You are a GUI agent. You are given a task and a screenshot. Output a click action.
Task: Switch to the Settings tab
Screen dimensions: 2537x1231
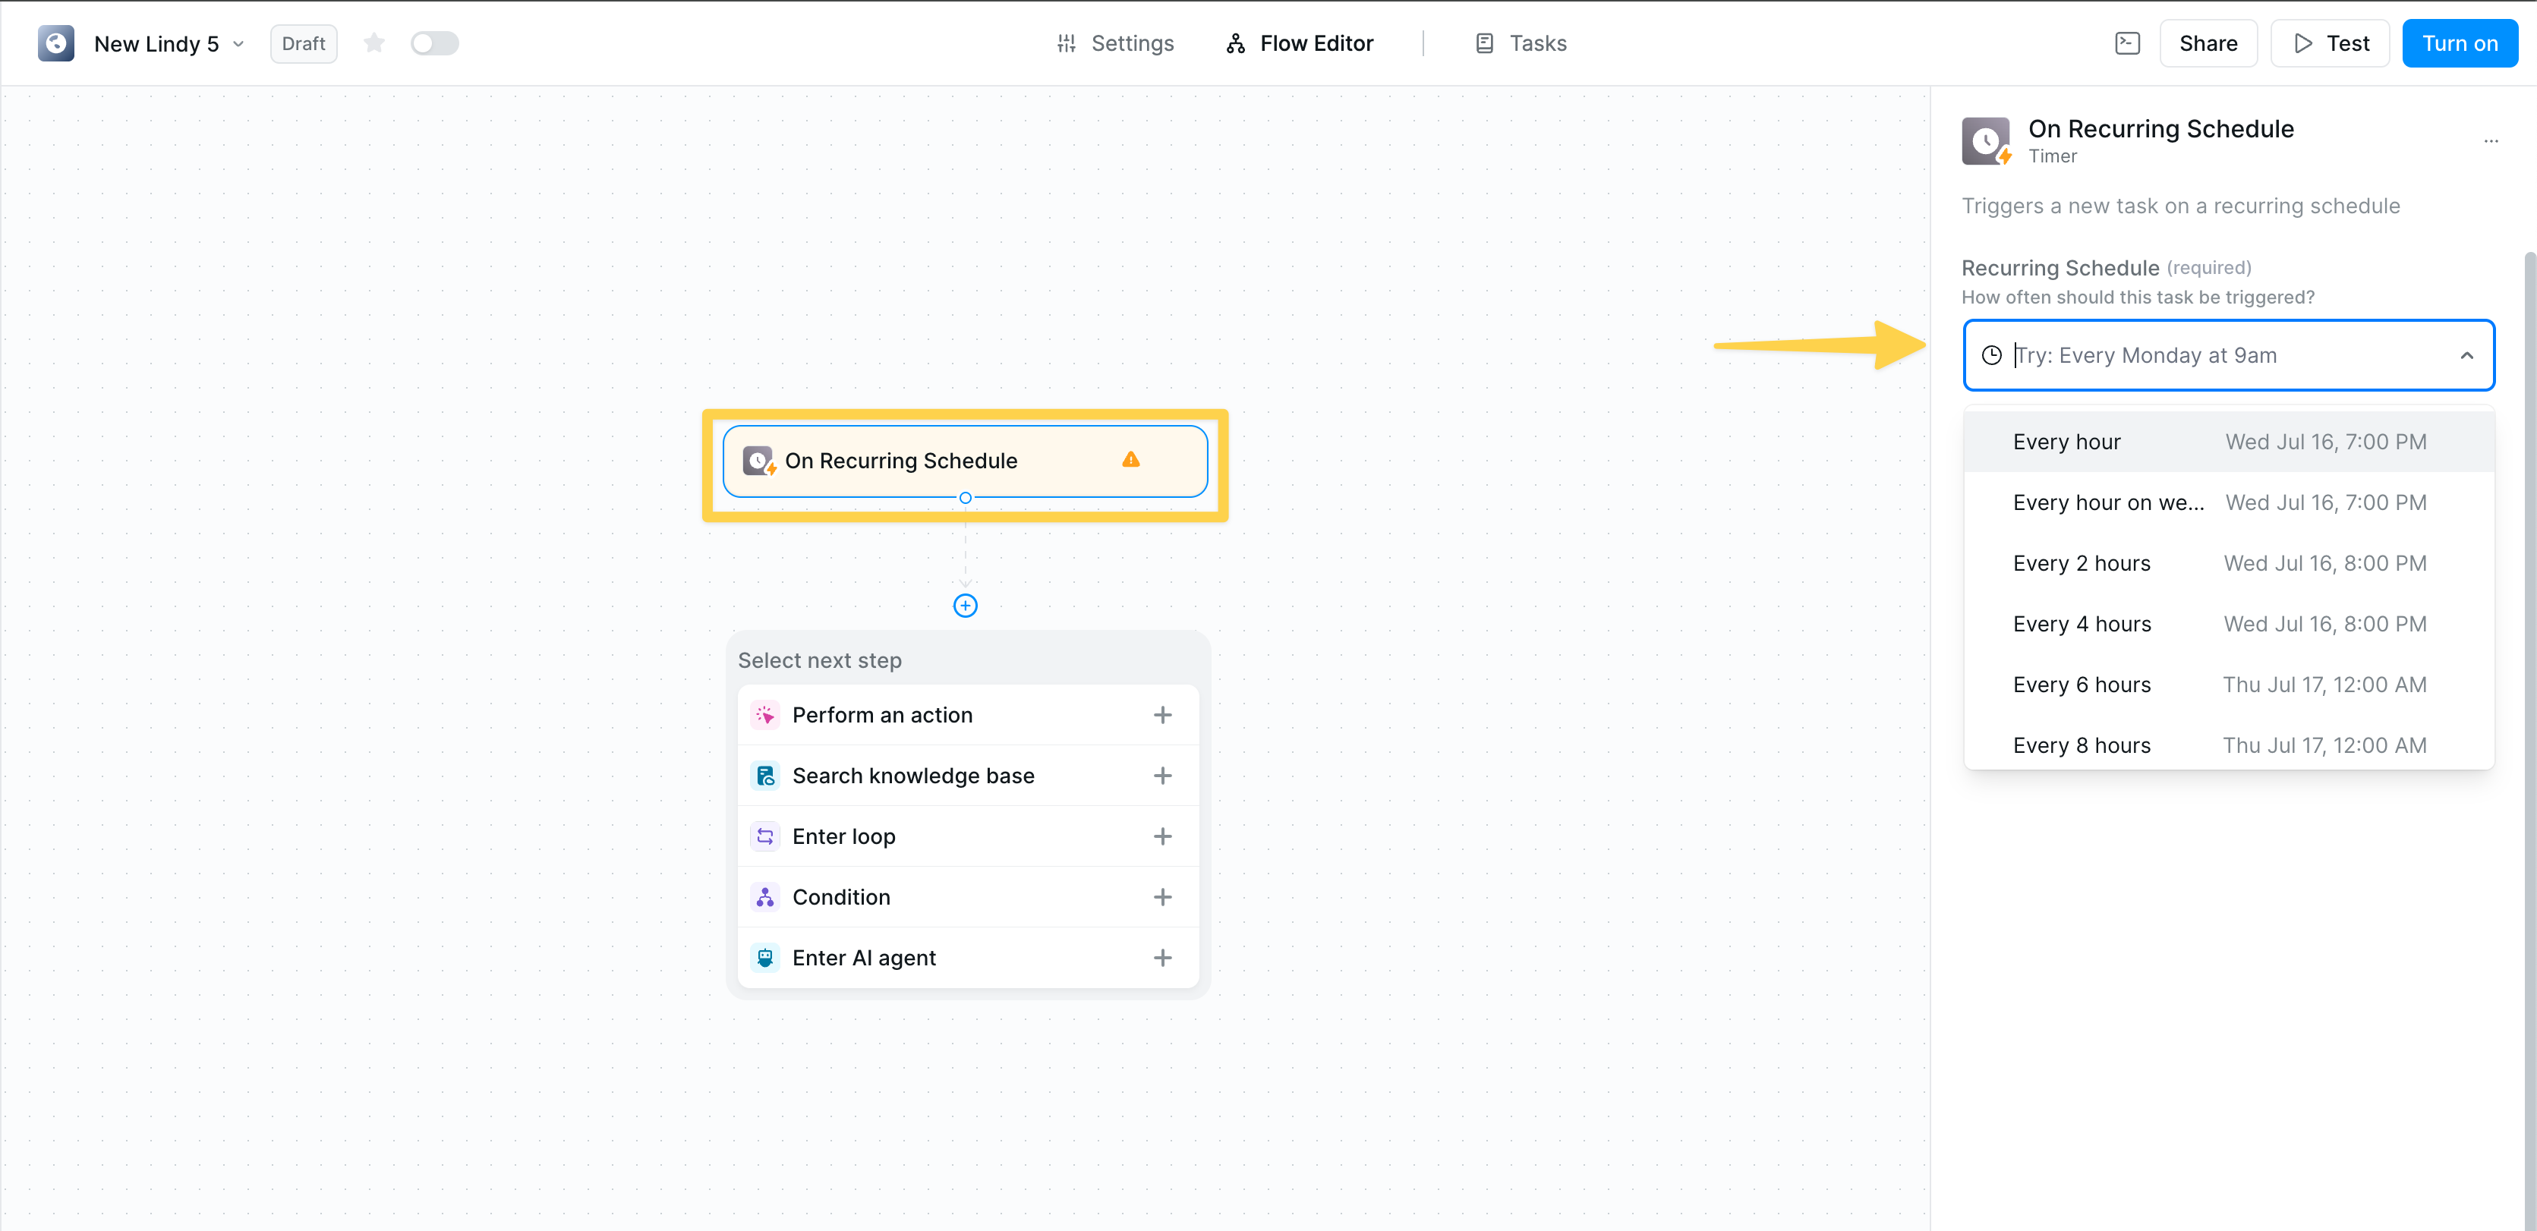click(1115, 43)
